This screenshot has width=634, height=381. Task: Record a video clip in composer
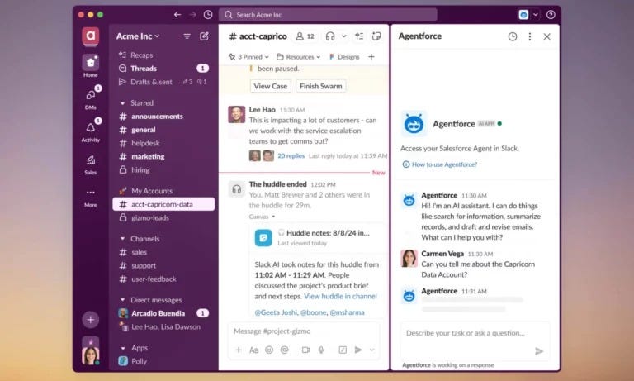click(306, 350)
